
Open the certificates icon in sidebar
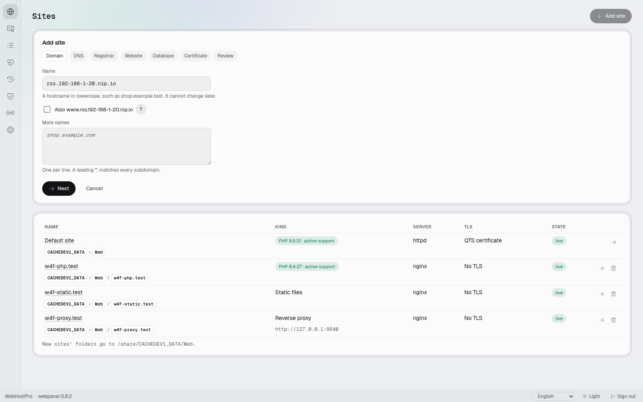click(10, 29)
